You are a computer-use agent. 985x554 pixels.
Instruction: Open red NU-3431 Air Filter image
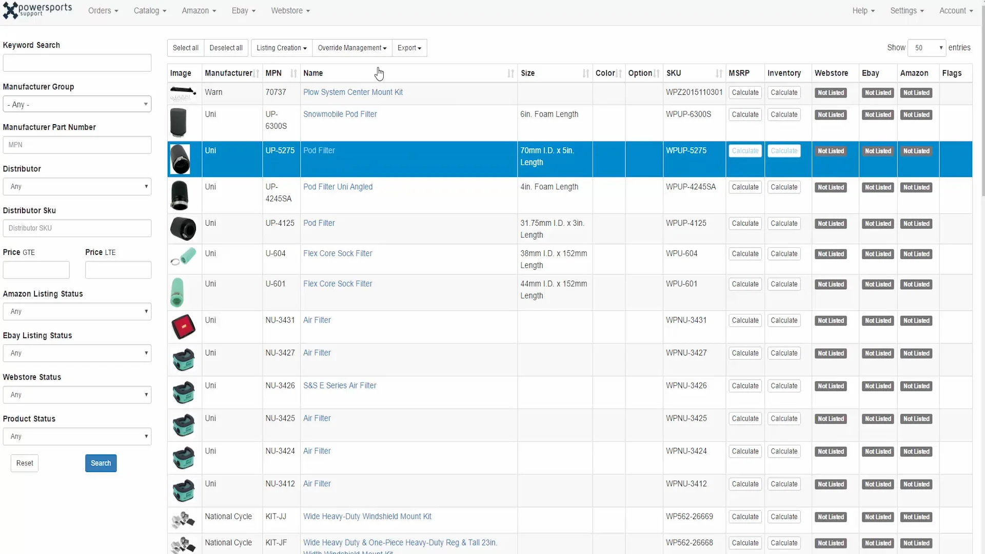(x=183, y=327)
